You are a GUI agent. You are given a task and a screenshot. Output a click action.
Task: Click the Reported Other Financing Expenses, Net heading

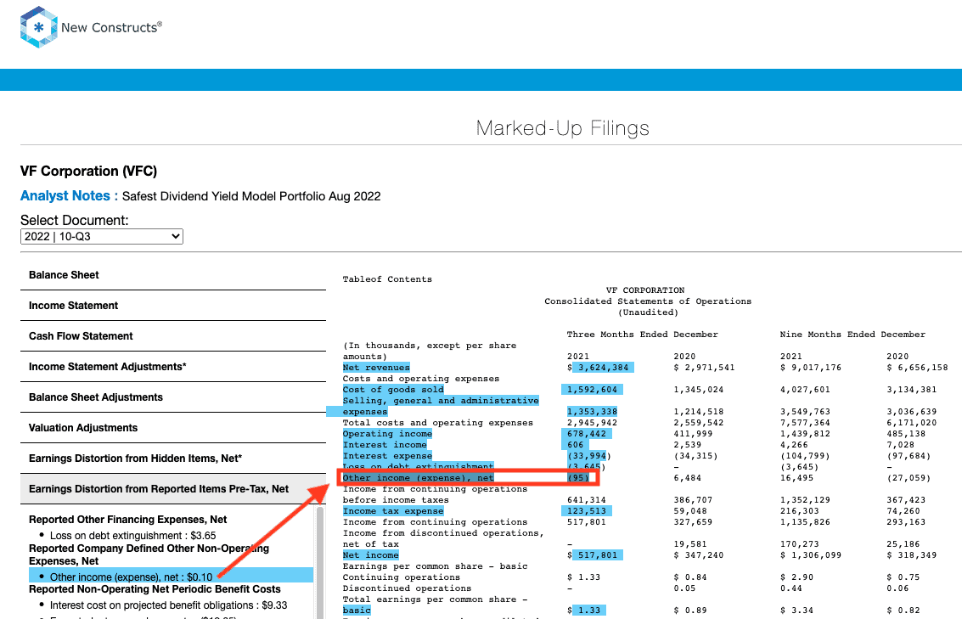127,520
